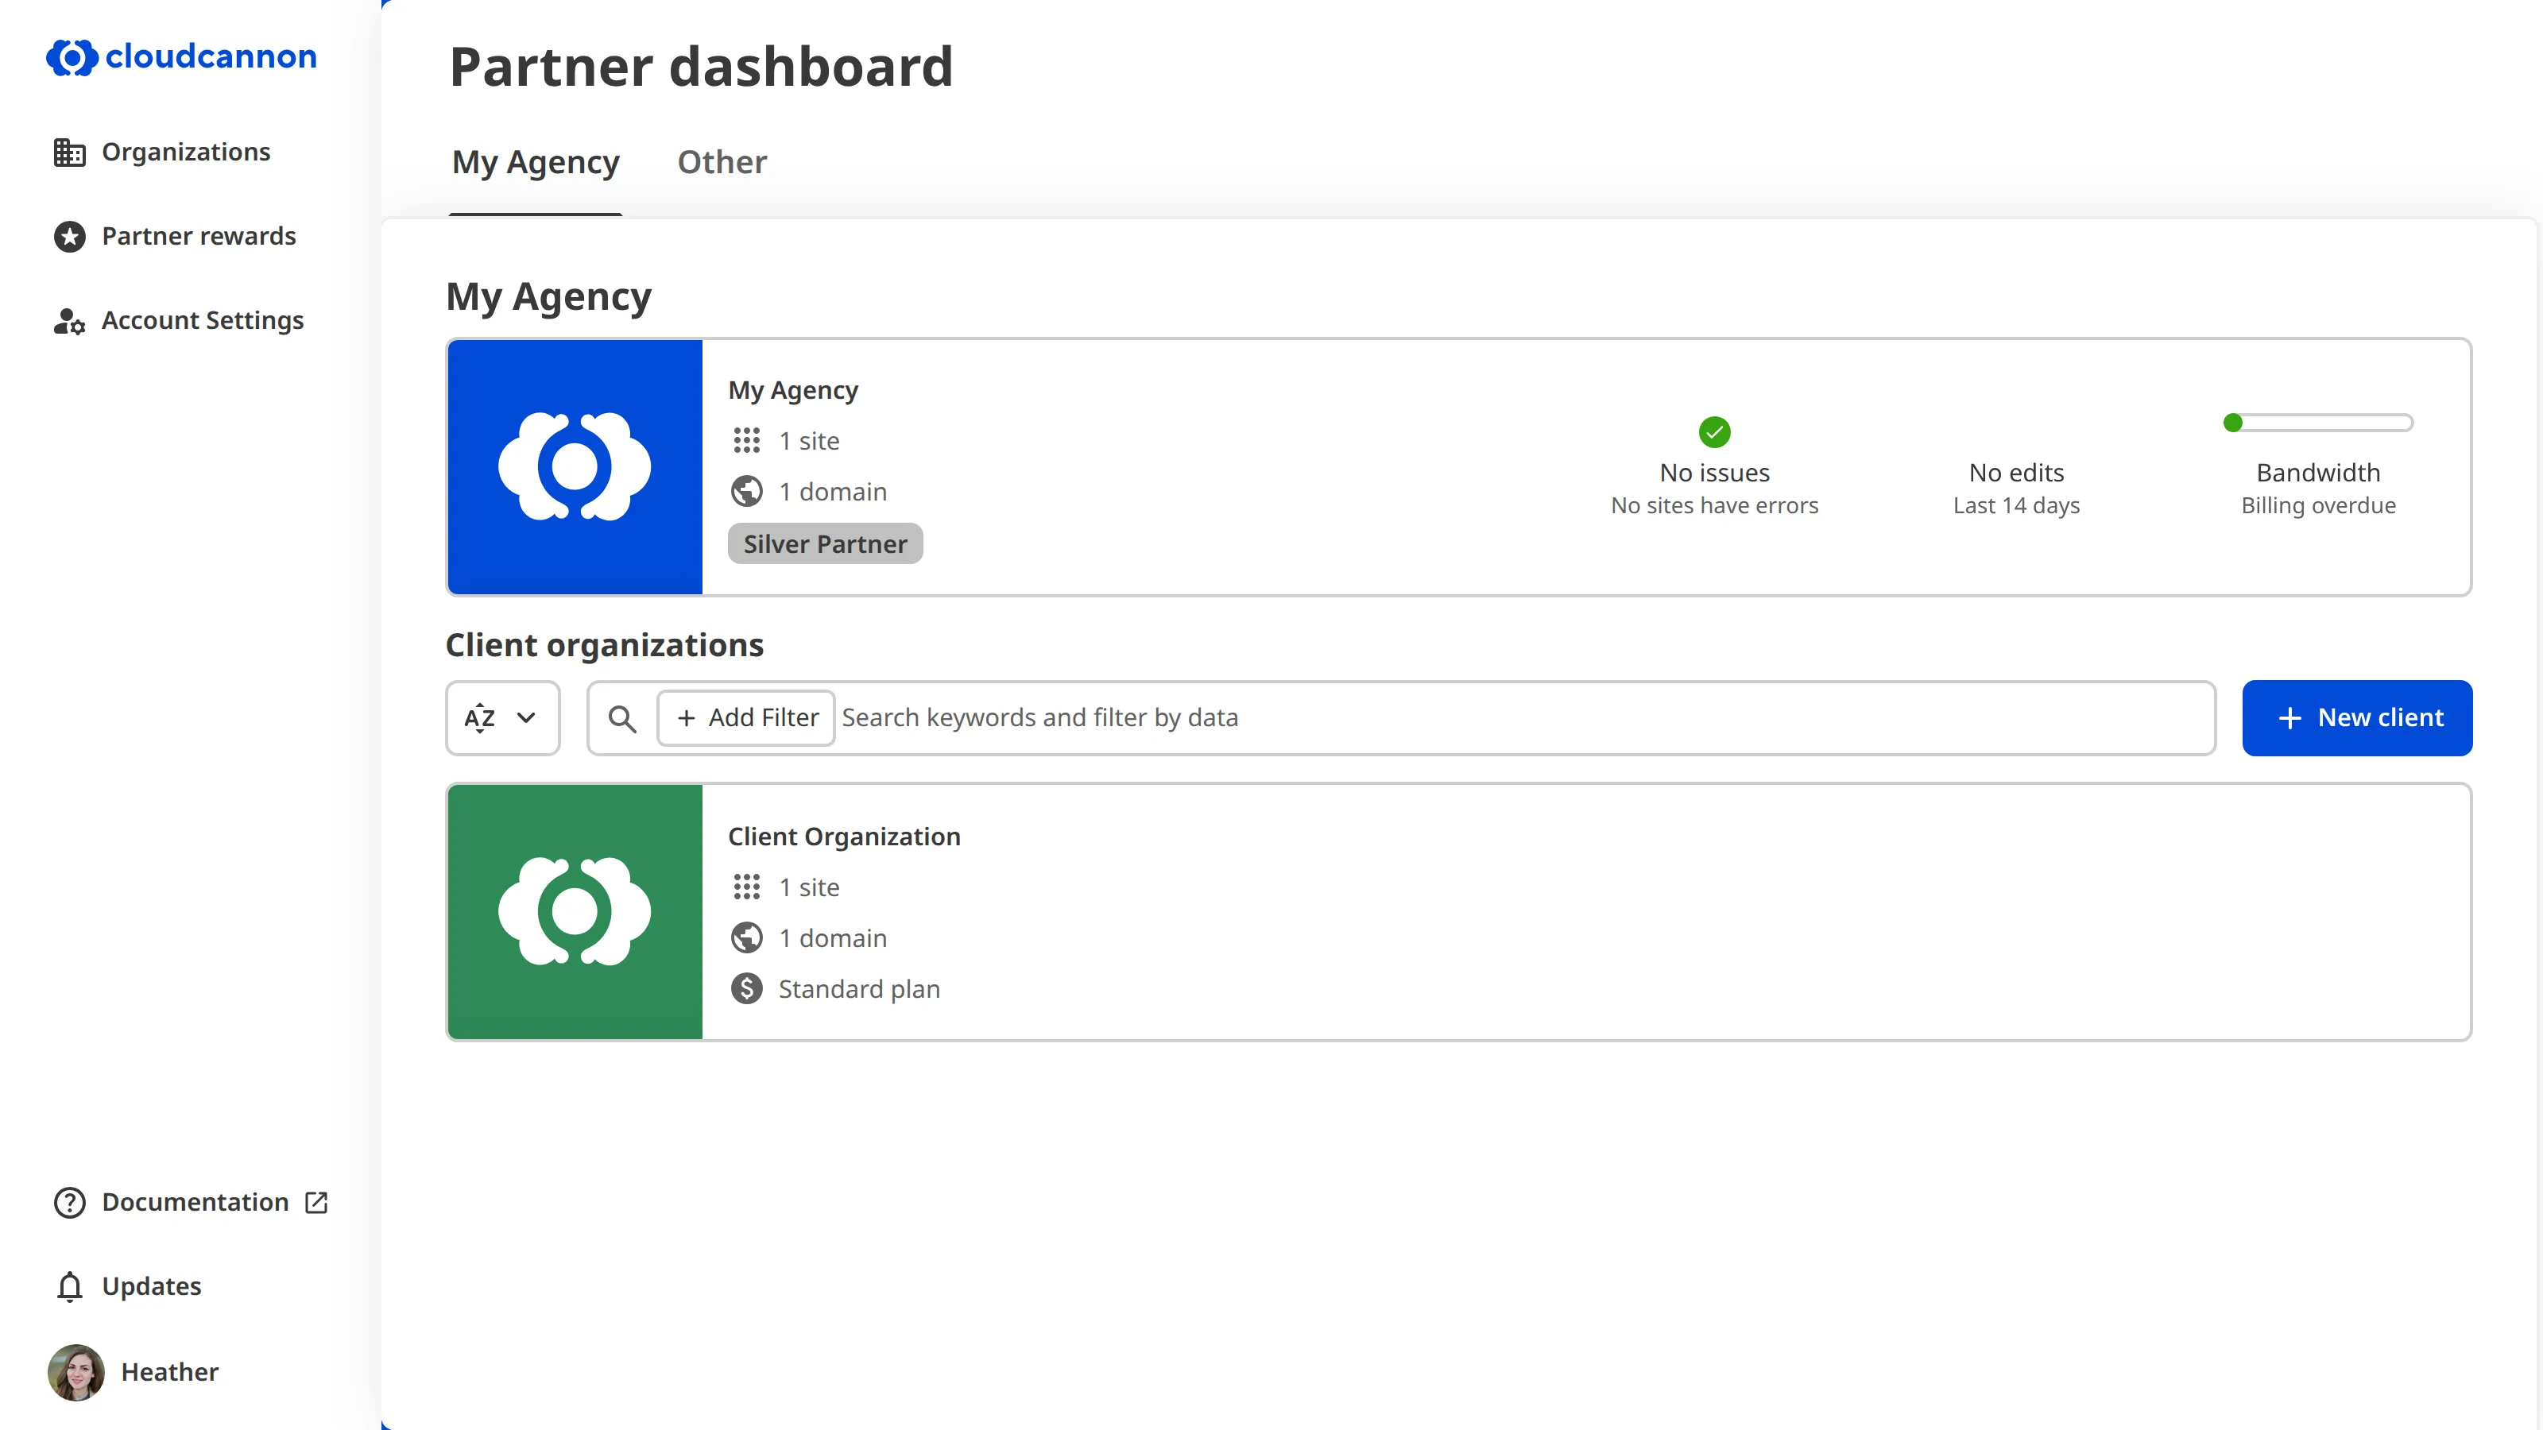Click the Partner rewards star icon
The image size is (2543, 1430).
pos(69,236)
